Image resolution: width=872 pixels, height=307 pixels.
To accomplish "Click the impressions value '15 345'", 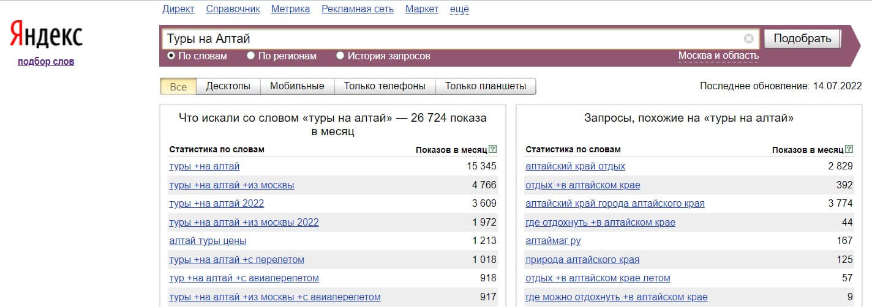I will pos(481,166).
